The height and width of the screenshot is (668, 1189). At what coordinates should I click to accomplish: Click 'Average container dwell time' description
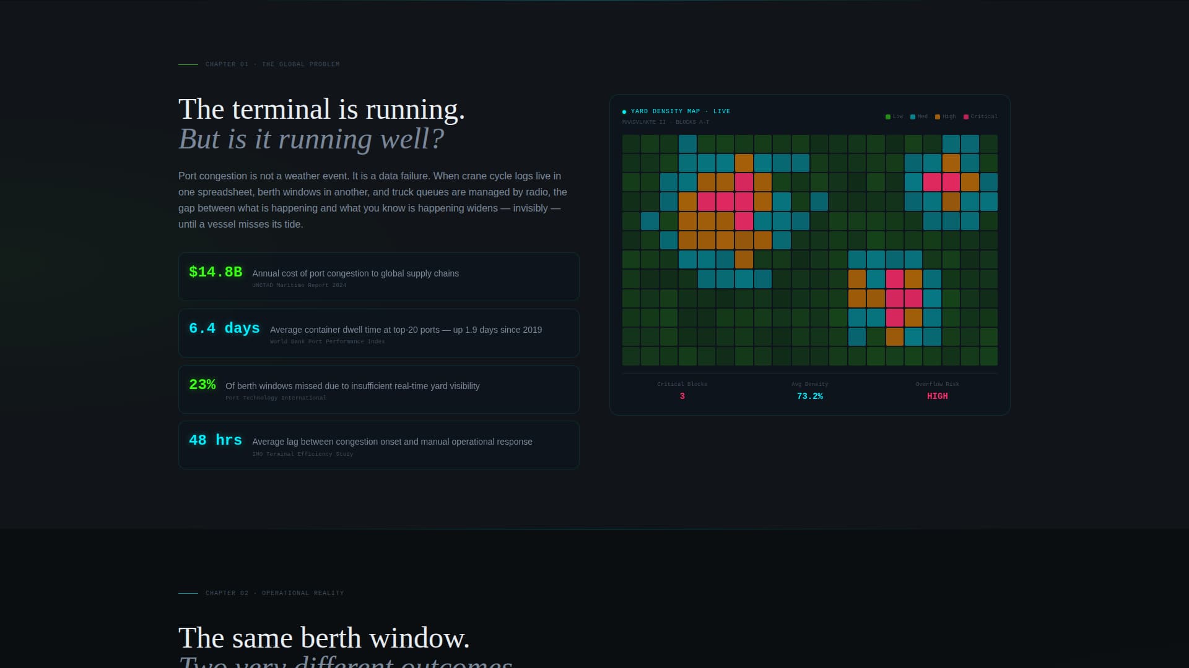point(406,330)
